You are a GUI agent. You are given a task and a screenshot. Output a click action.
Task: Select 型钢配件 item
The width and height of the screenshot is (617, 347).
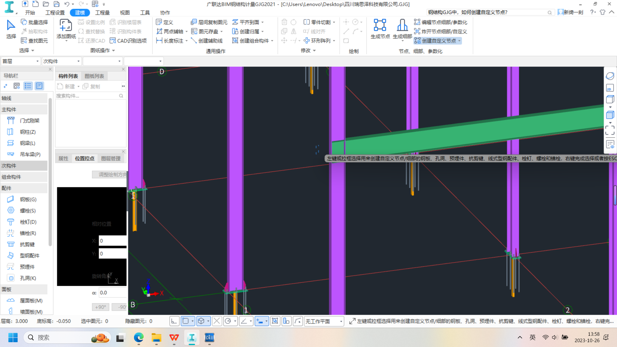(x=30, y=256)
